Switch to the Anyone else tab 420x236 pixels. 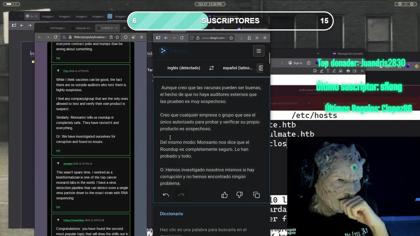click(81, 28)
